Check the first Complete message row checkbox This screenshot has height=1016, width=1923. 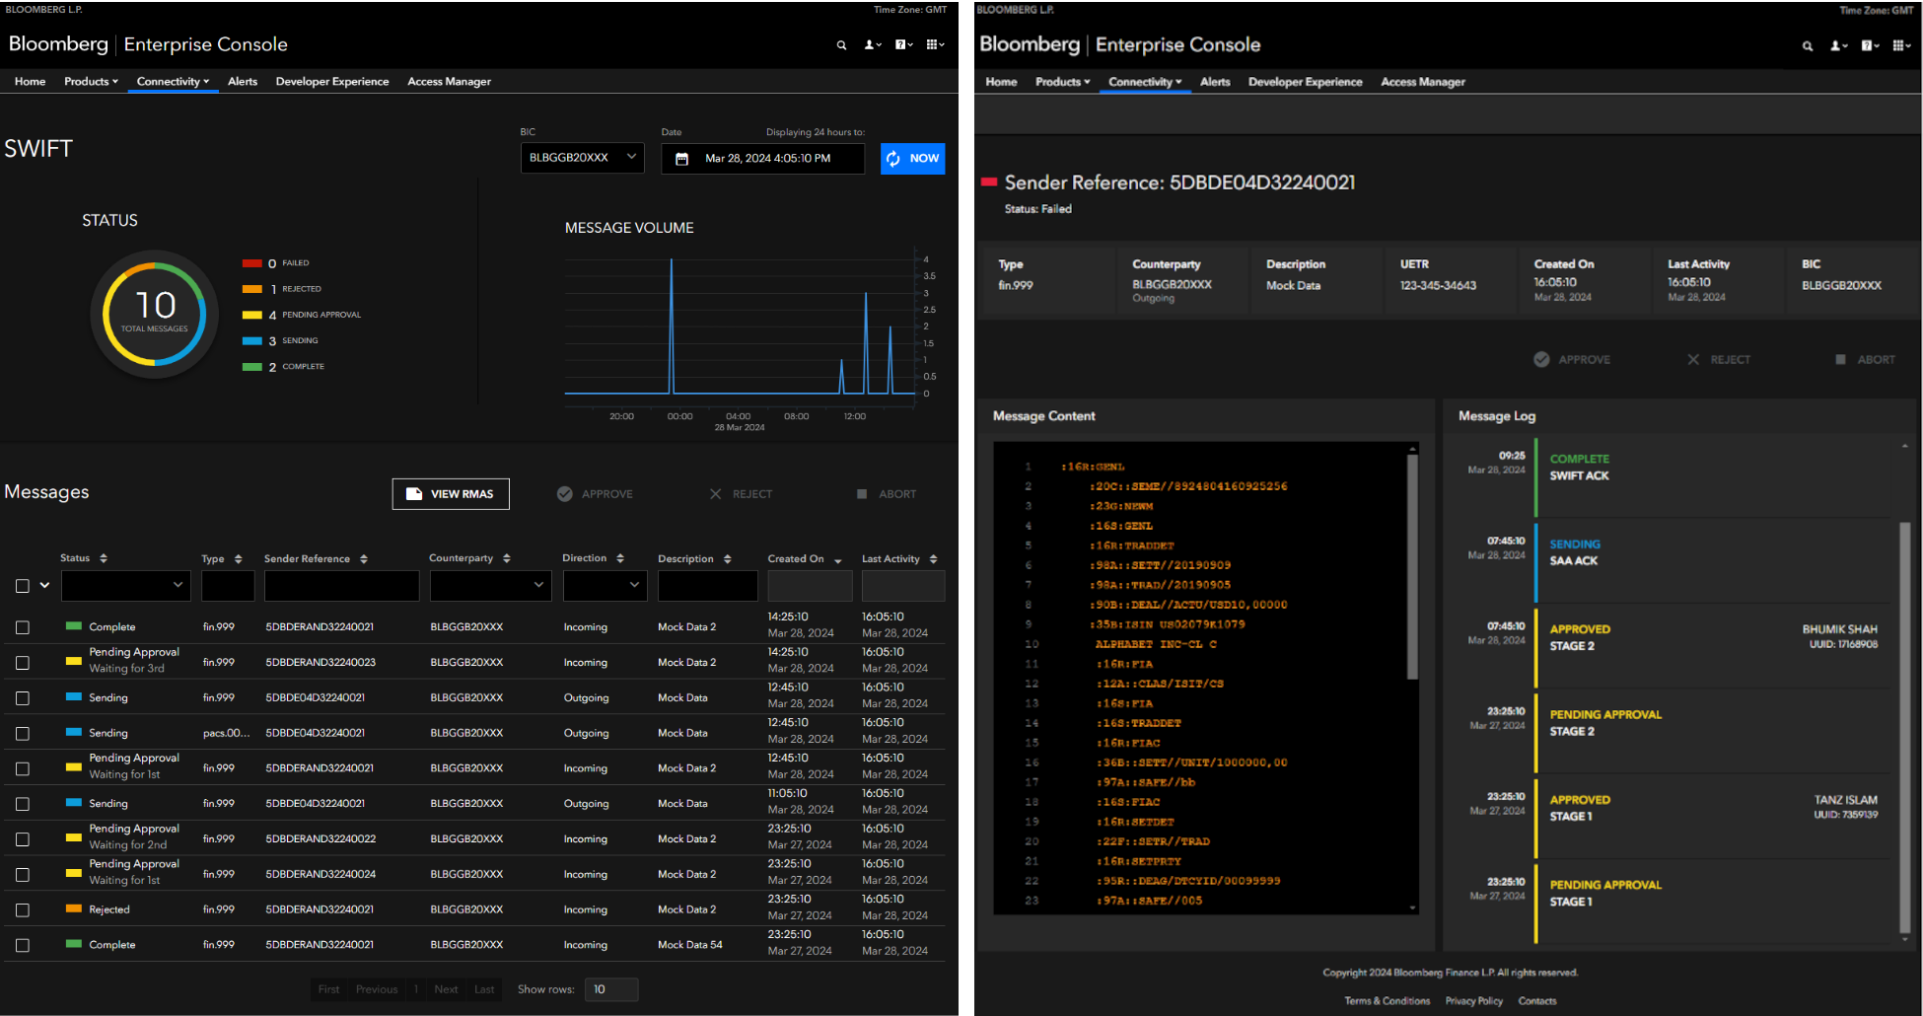coord(23,627)
